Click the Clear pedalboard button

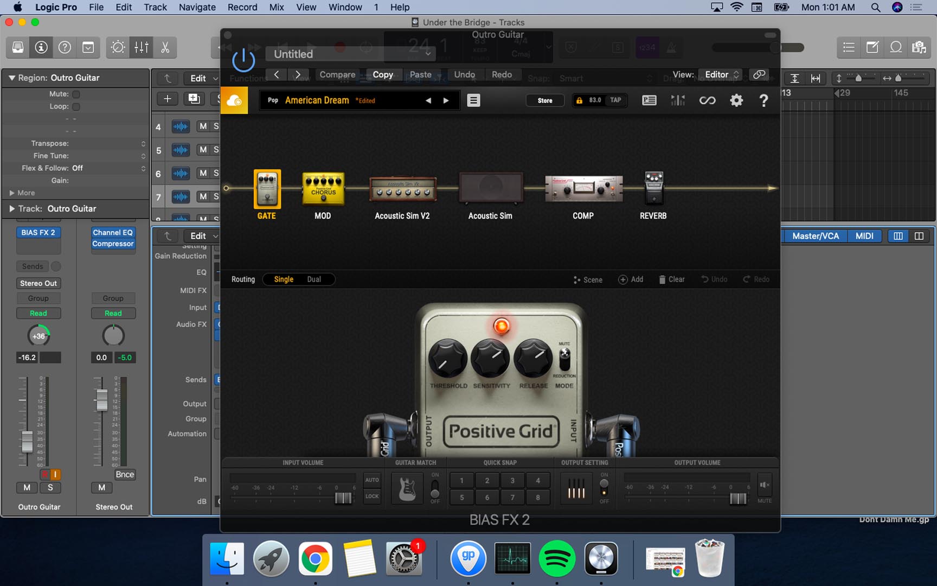coord(671,279)
